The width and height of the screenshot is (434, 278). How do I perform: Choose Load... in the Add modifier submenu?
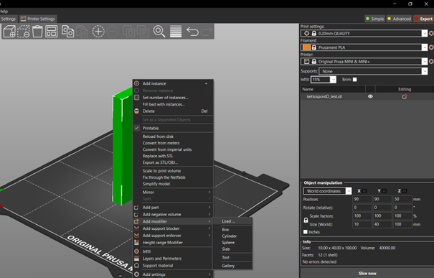click(x=232, y=221)
